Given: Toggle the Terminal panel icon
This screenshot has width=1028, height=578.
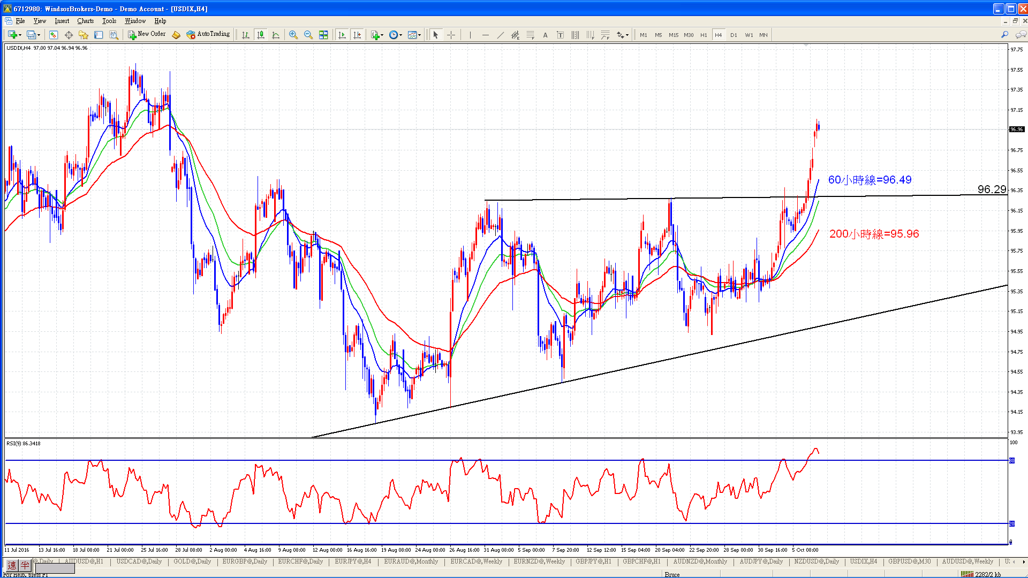Looking at the screenshot, I should (99, 35).
